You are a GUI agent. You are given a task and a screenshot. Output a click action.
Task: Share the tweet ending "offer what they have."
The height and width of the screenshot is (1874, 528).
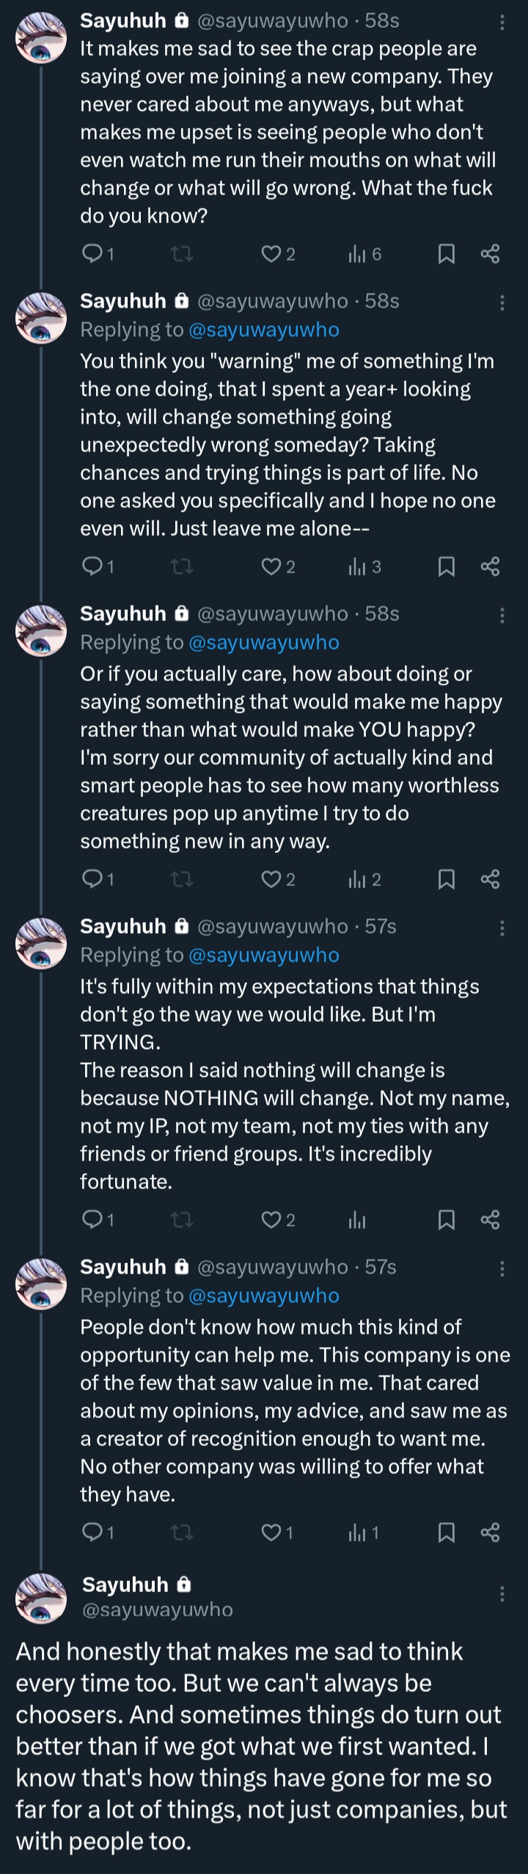pyautogui.click(x=490, y=1533)
